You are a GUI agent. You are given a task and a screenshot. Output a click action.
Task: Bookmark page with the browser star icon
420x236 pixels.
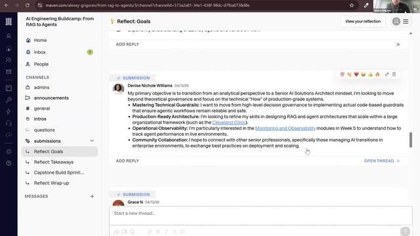tap(352, 5)
